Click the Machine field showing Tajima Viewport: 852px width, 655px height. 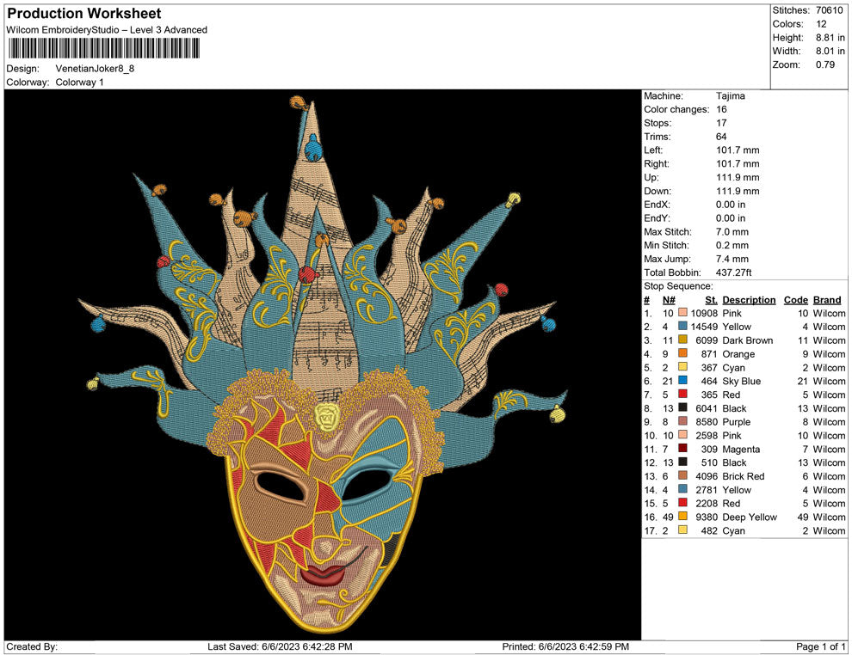tap(729, 96)
